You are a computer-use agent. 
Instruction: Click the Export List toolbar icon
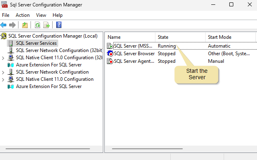[47, 25]
